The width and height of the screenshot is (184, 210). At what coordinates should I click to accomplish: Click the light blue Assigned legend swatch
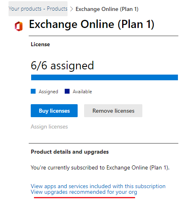pos(33,91)
